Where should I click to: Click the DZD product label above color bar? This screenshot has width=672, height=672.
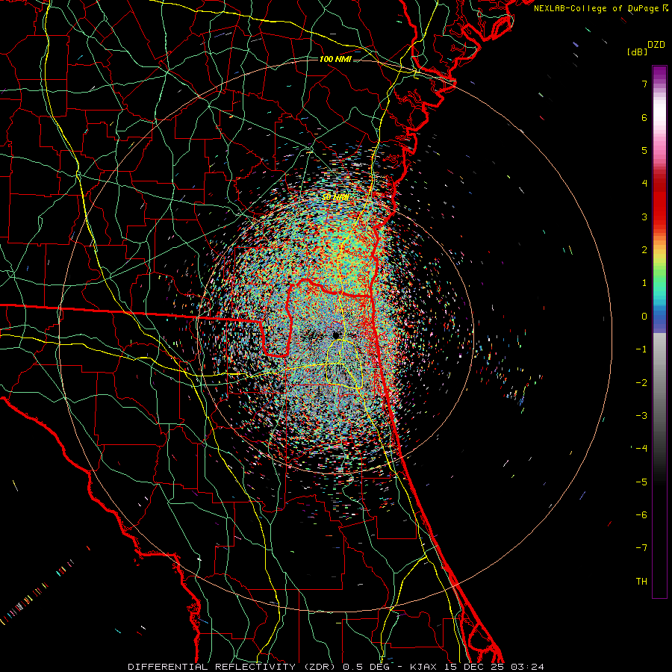click(656, 45)
